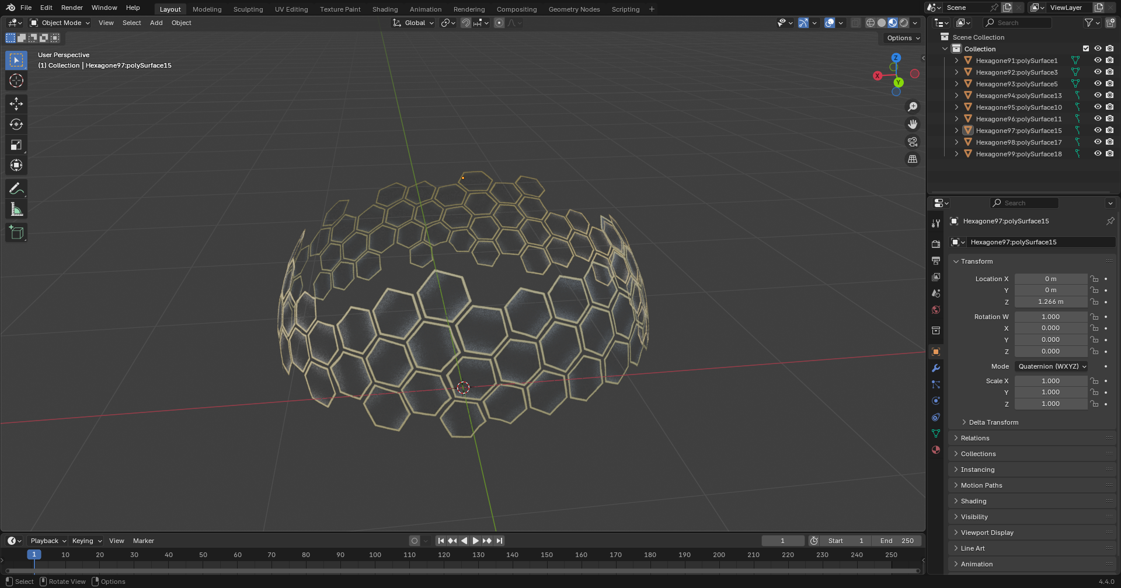Toggle the lock on Location X
Viewport: 1121px width, 588px height.
click(1095, 279)
